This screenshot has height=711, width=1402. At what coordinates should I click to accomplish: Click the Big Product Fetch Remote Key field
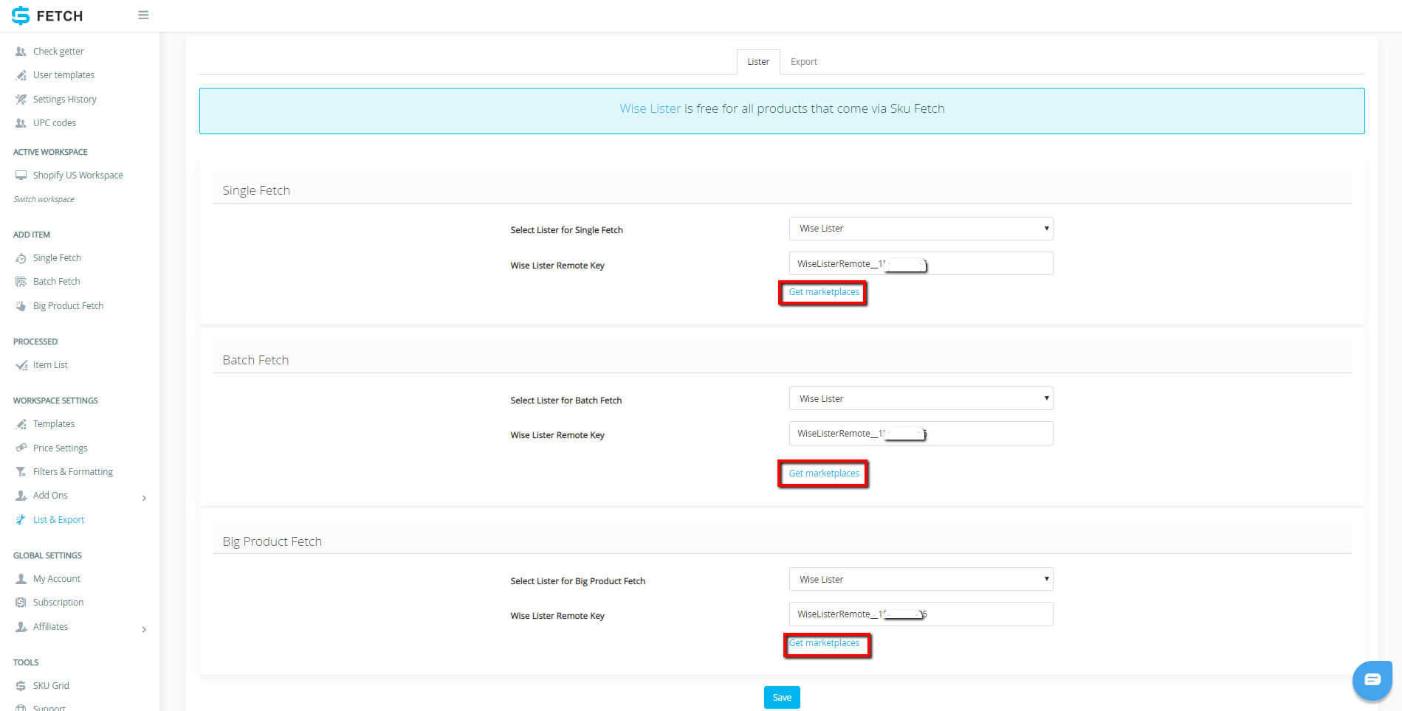click(x=921, y=614)
